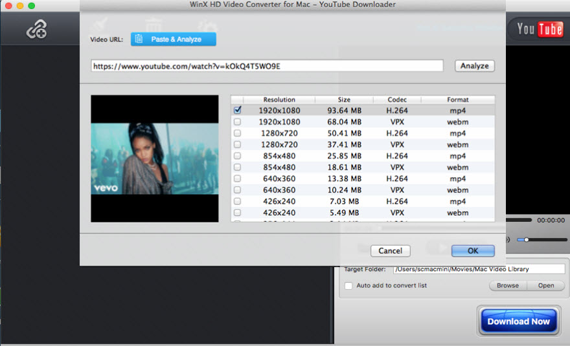
Task: Click the Paste & Analyze button
Action: [x=174, y=39]
